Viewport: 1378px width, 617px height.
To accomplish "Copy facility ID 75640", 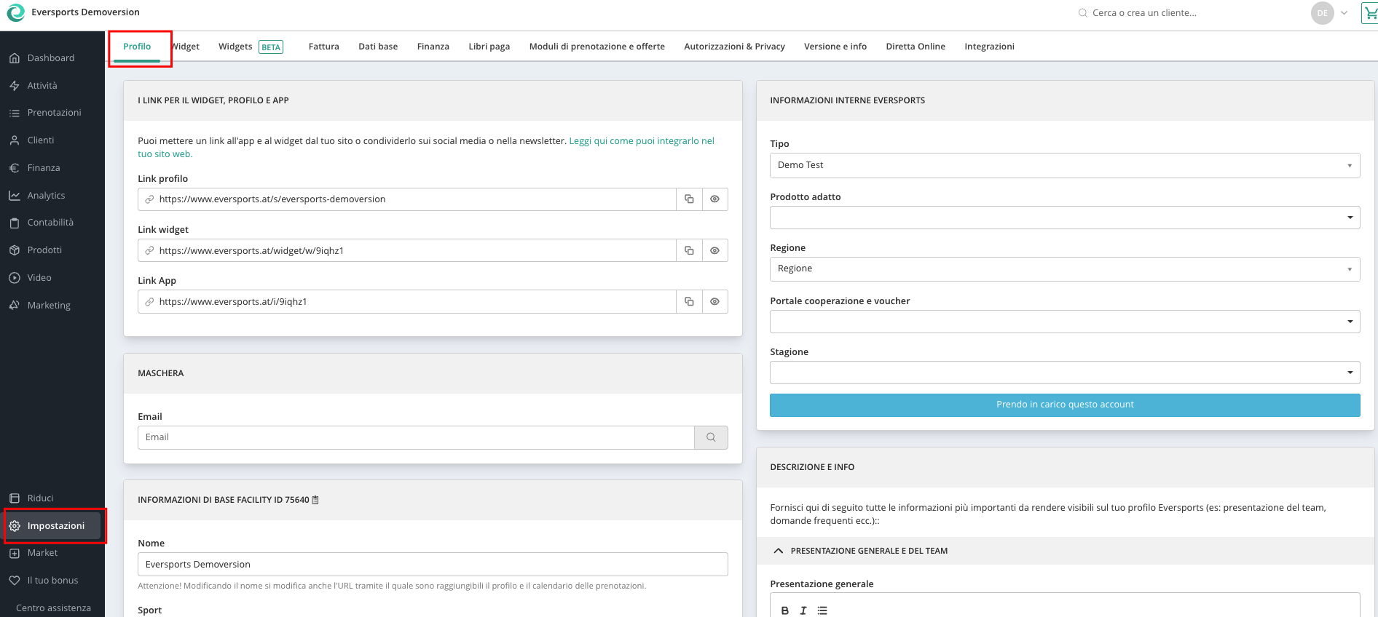I will pos(315,500).
